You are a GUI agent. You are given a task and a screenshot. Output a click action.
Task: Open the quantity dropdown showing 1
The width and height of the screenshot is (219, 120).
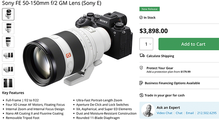point(146,44)
